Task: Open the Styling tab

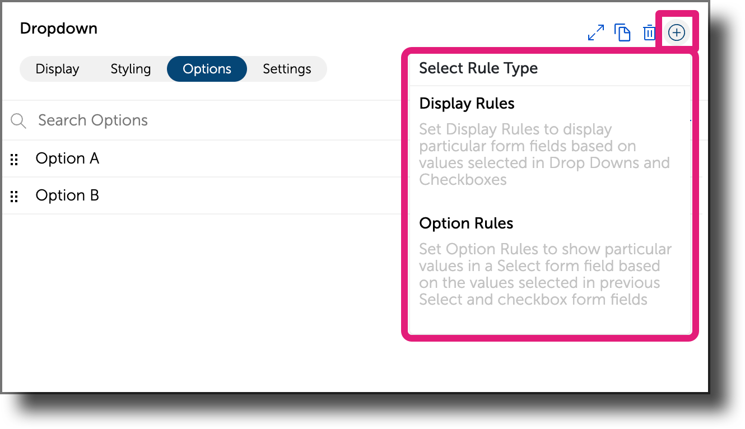Action: (x=131, y=68)
